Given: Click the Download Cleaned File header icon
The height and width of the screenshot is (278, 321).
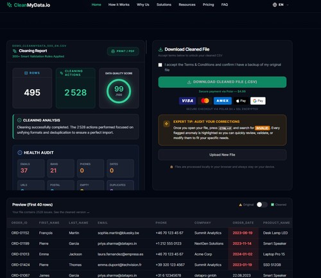Looking at the screenshot, I should [x=160, y=49].
